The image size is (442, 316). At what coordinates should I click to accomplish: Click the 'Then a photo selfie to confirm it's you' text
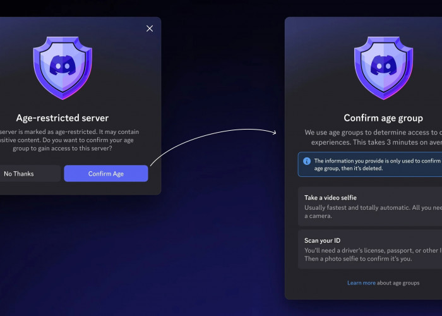(358, 258)
